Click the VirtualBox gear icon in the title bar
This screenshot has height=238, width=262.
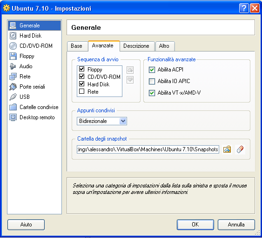7,8
